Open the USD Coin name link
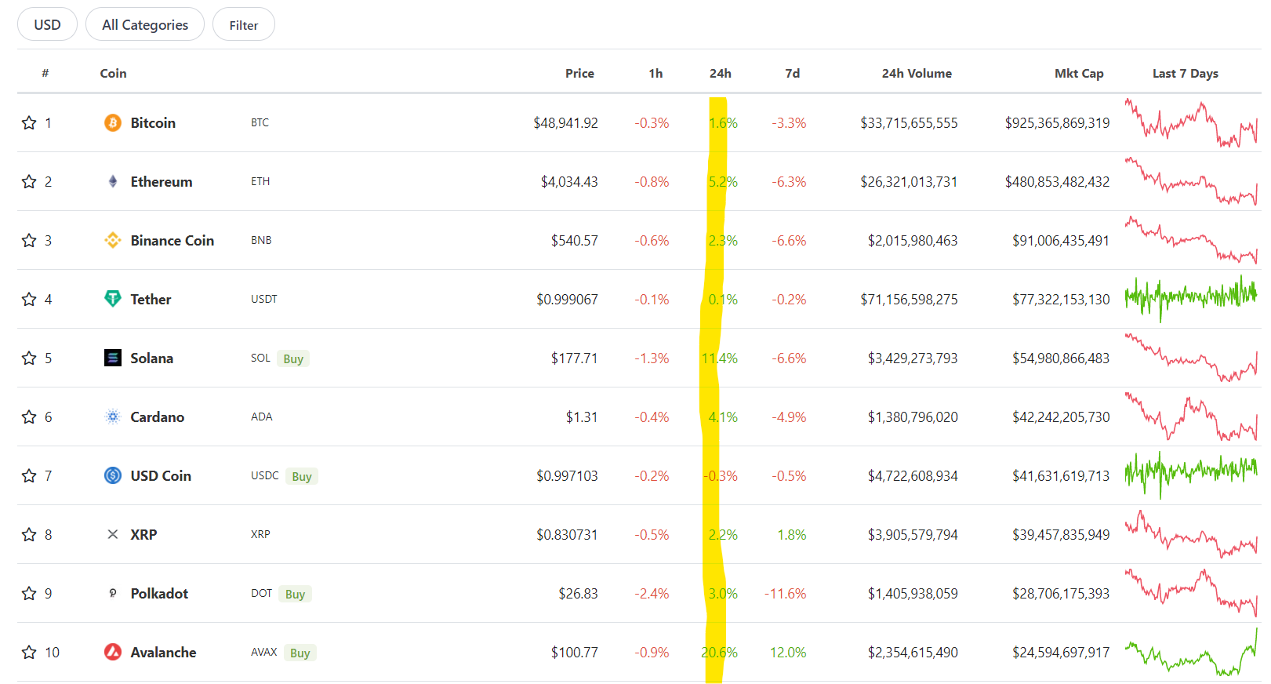Image resolution: width=1271 pixels, height=684 pixels. [161, 475]
